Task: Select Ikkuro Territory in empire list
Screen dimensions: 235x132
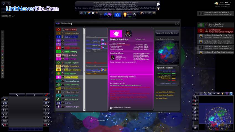Action: [70, 52]
